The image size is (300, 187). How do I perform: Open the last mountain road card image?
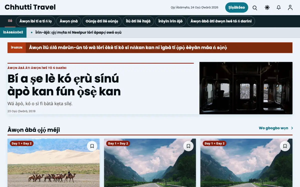(246, 163)
